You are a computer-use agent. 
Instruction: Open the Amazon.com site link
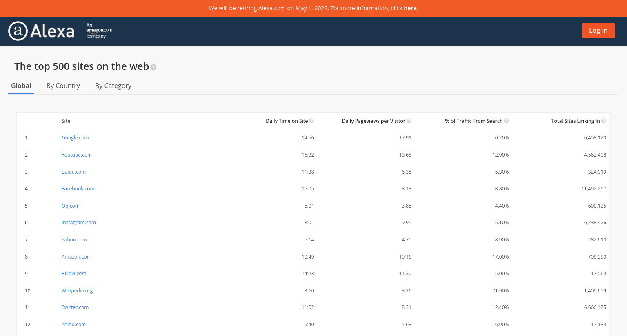click(x=76, y=257)
